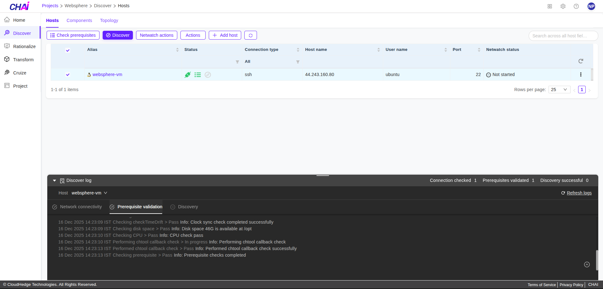Screen dimensions: 603x289
Task: Click the prerequisites list status icon
Action: click(198, 75)
